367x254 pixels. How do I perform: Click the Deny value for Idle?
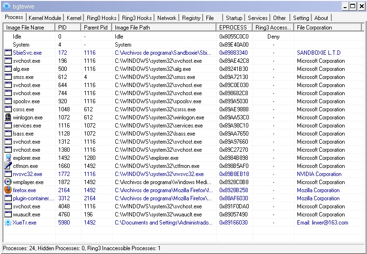[x=274, y=37]
